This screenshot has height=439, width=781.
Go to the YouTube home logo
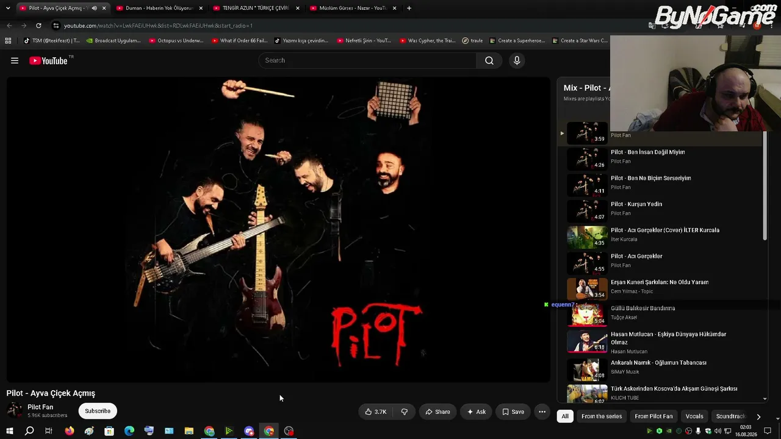tap(48, 60)
